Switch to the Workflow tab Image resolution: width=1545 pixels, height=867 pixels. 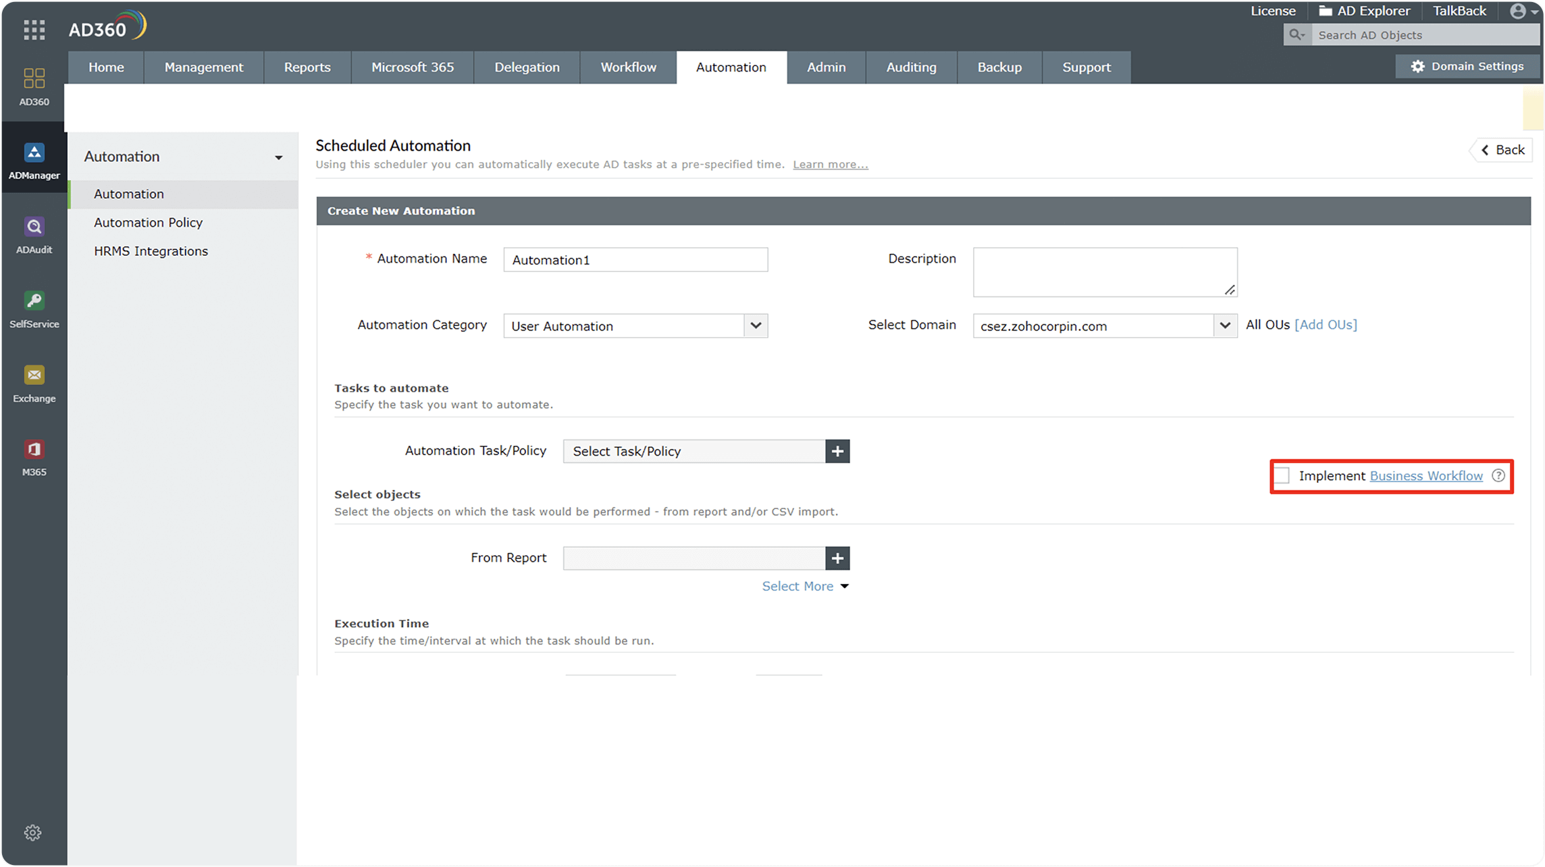point(628,67)
